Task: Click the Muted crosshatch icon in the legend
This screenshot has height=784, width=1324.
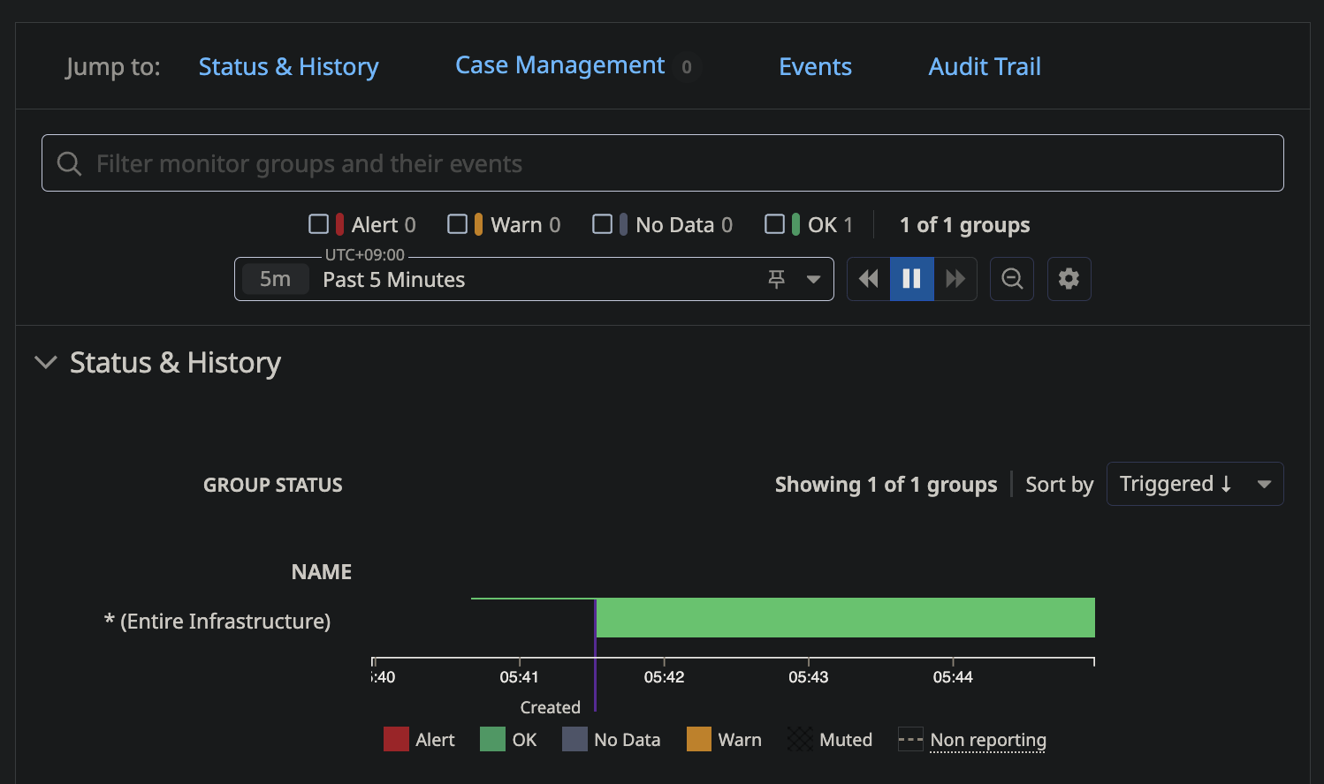Action: point(799,739)
